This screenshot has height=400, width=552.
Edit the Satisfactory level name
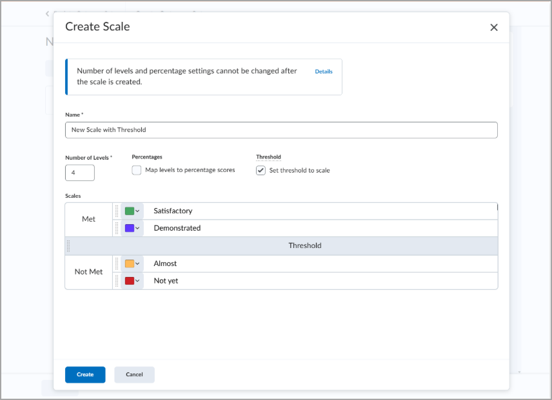pyautogui.click(x=173, y=211)
